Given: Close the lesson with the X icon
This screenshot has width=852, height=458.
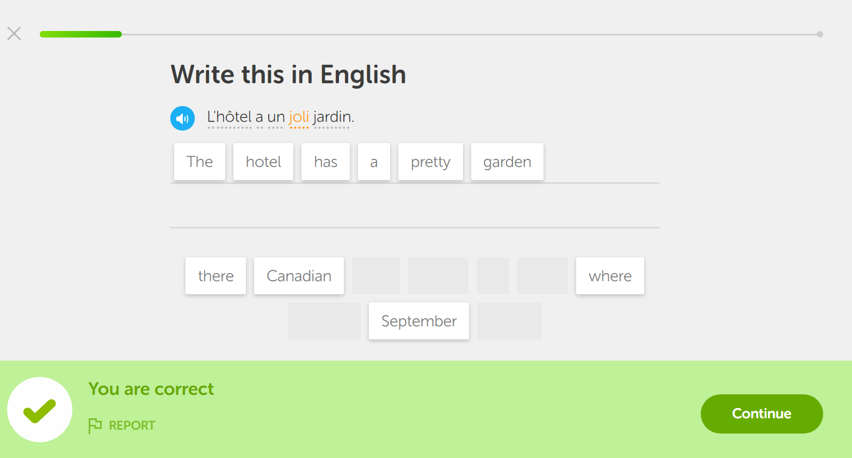Looking at the screenshot, I should 14,34.
